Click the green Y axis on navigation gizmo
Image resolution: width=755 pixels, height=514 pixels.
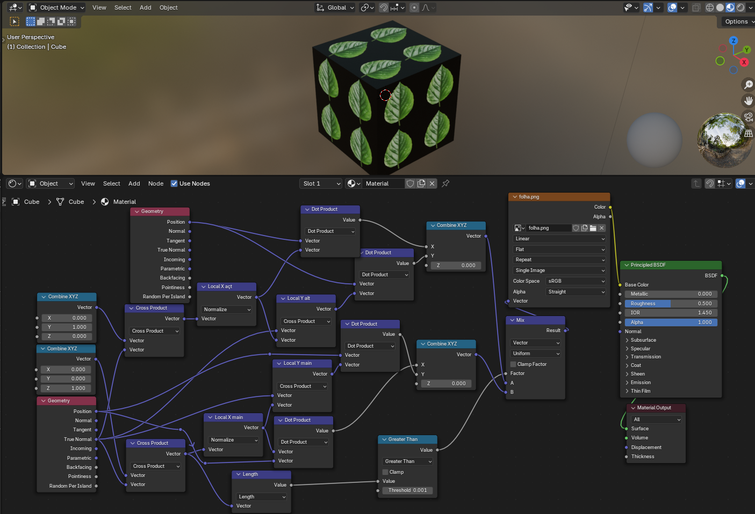point(746,50)
